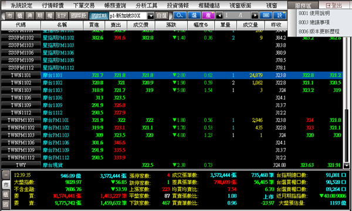352x211 pixels.
Task: Sort by the 幅度% column header
Action: (201, 25)
